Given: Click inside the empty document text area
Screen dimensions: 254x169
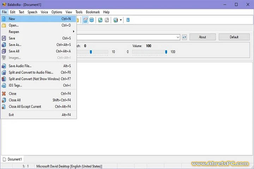Looking at the screenshot, I should pyautogui.click(x=164, y=108).
